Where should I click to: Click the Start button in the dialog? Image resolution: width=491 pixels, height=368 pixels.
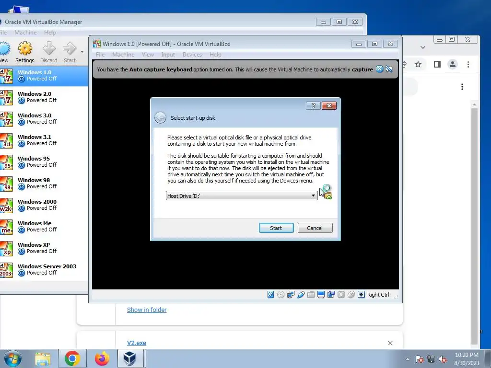click(276, 228)
